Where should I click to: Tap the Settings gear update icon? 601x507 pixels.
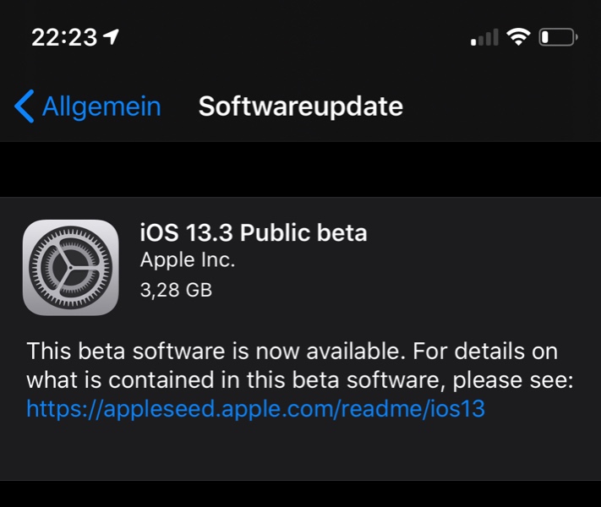[x=70, y=267]
